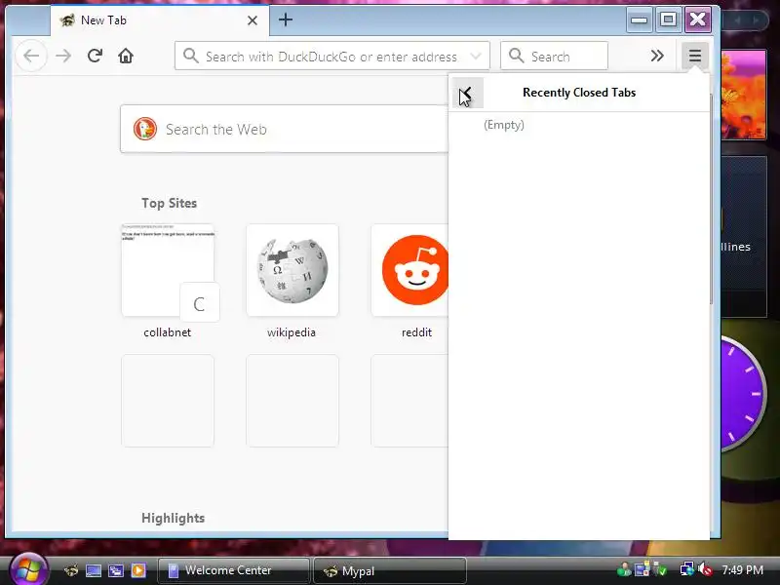The image size is (780, 585).
Task: Click the network tray icon
Action: 687,569
